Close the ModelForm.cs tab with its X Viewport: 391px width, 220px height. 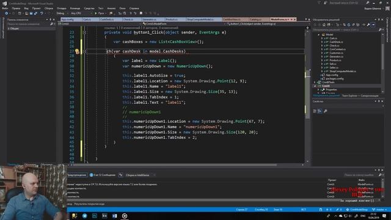pyautogui.click(x=294, y=20)
